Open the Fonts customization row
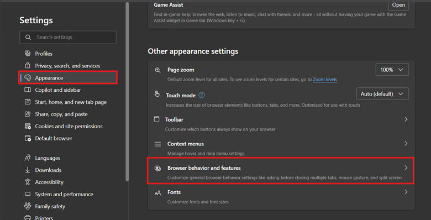 (281, 197)
